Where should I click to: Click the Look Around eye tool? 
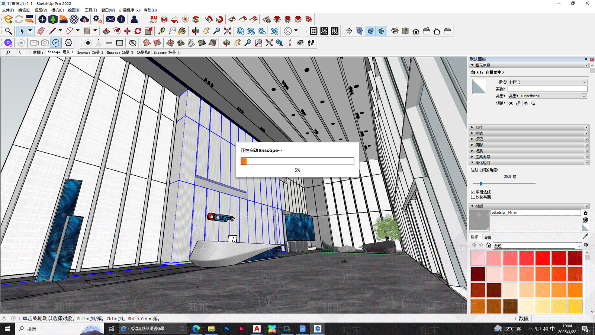point(300,43)
